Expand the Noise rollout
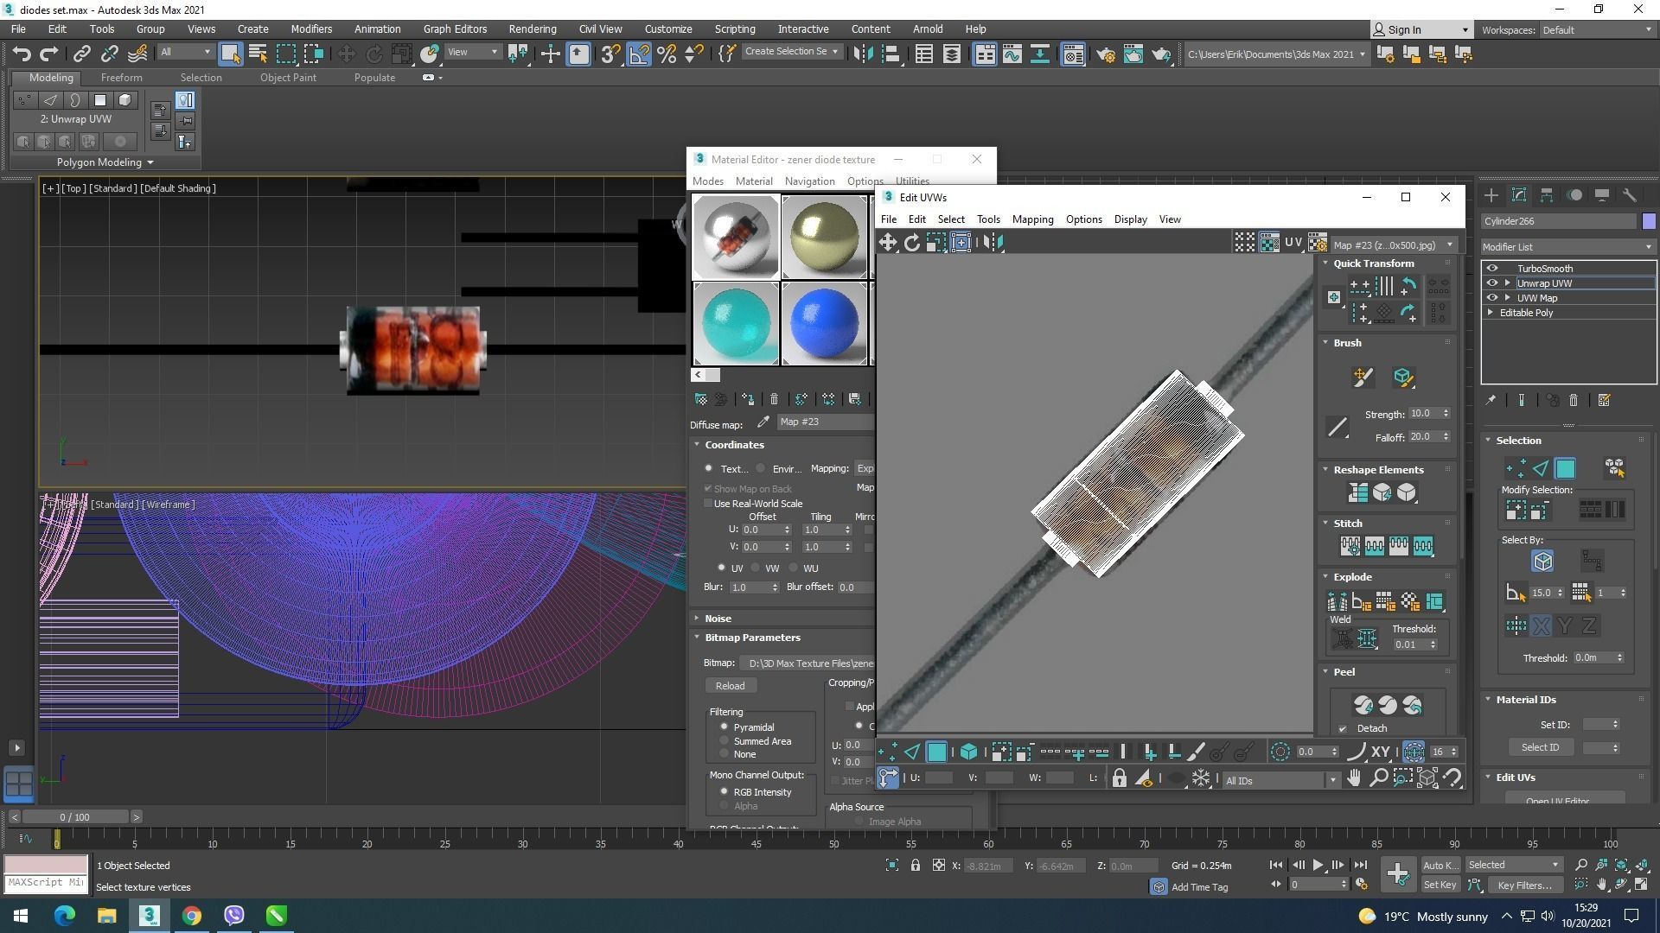 point(718,619)
